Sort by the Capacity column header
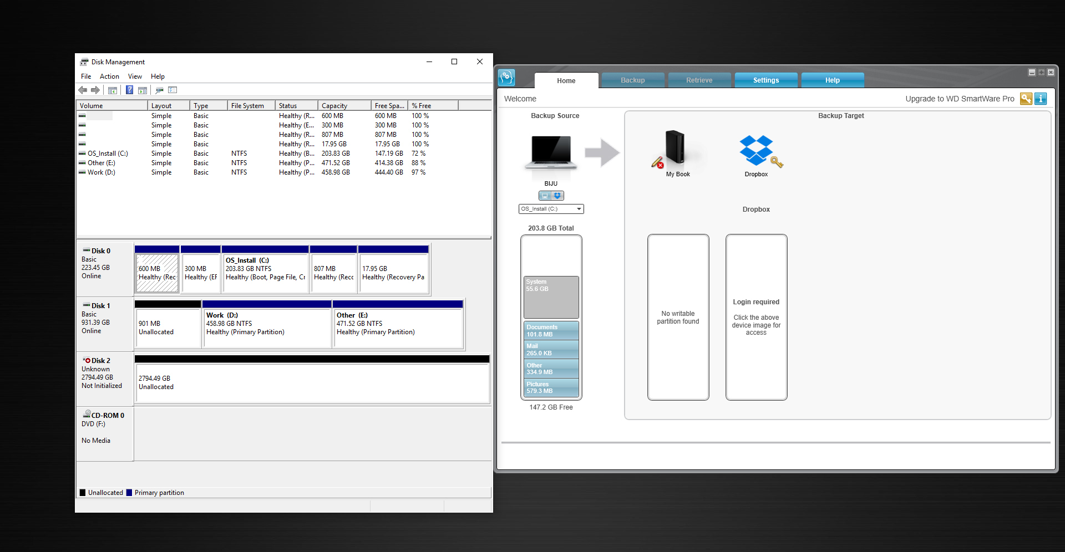 click(x=344, y=105)
